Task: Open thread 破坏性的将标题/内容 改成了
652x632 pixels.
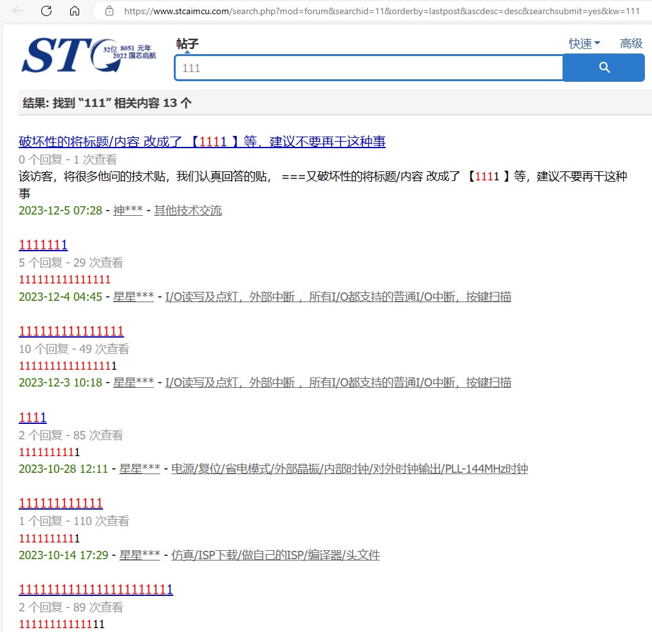Action: 202,142
